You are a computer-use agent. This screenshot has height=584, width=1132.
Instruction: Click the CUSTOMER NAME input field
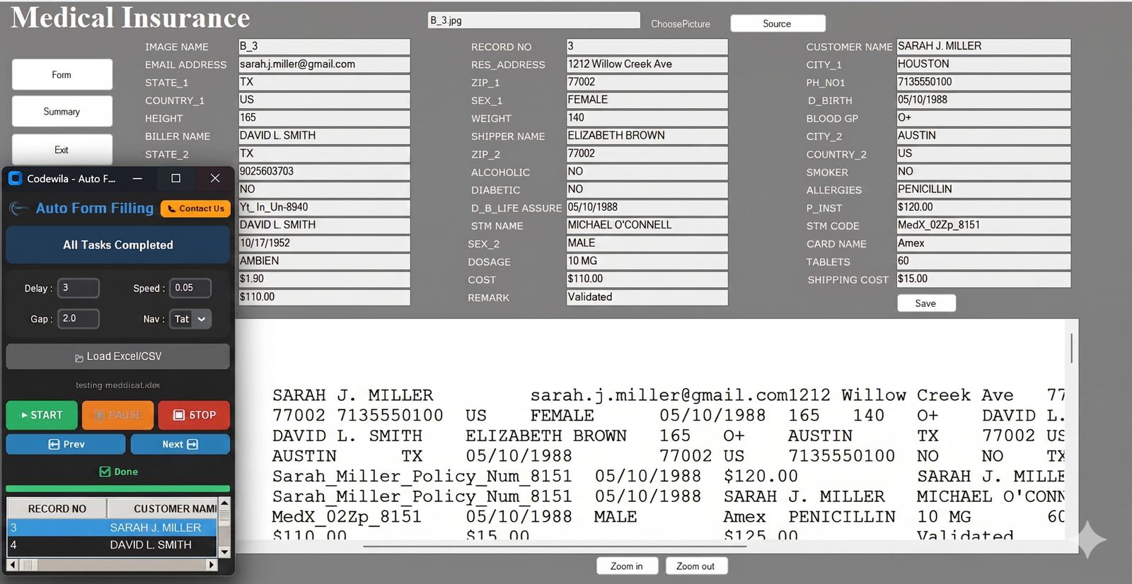coord(983,47)
